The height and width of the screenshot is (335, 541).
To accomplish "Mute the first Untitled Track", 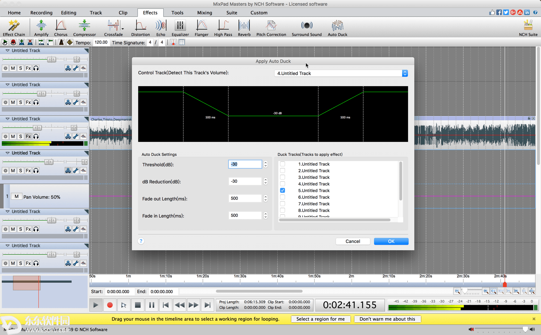I will click(13, 68).
